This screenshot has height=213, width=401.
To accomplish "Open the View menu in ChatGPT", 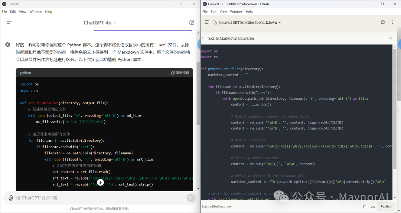I will coord(23,12).
